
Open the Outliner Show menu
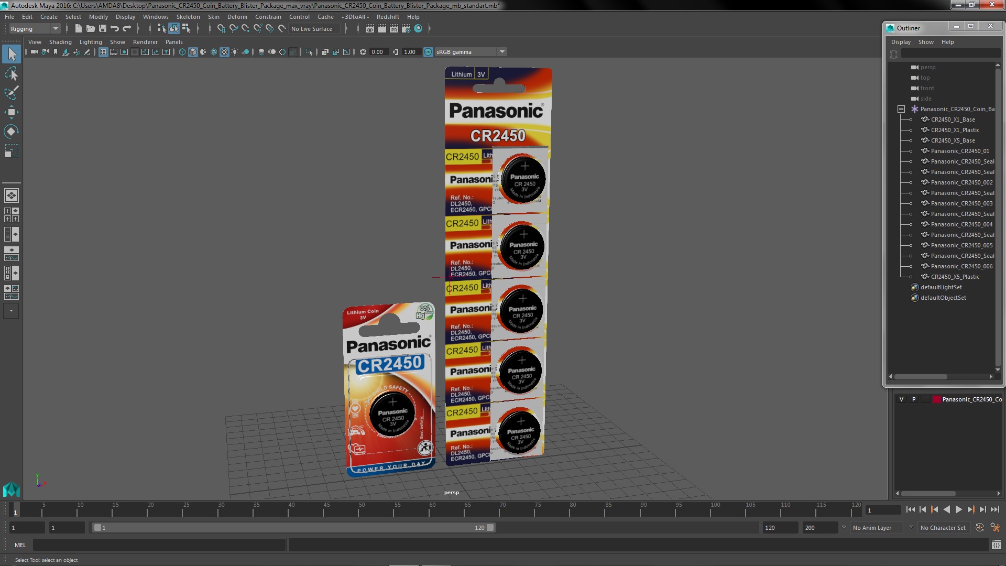point(926,42)
